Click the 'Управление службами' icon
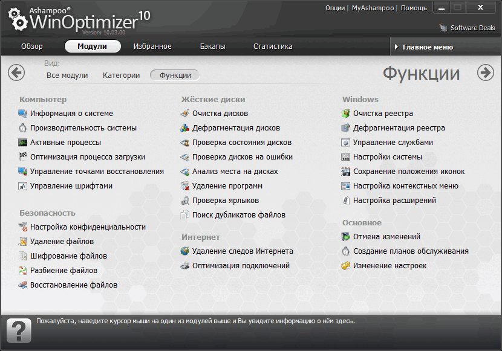Viewport: 502px width, 351px height. (x=346, y=143)
